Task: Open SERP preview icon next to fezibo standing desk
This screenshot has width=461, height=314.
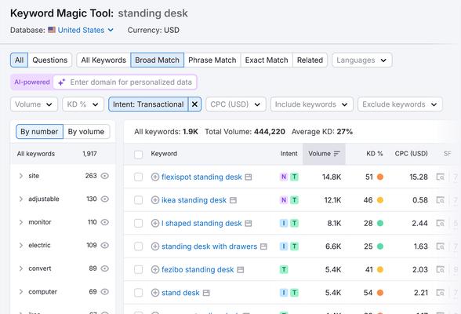Action: [x=241, y=270]
